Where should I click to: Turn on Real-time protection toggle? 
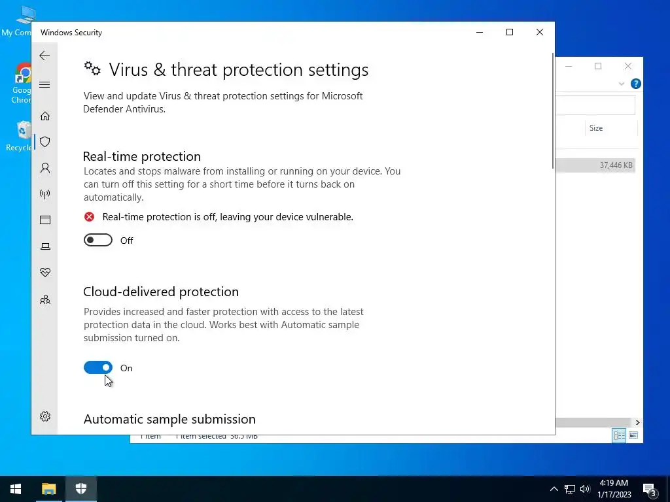click(x=98, y=241)
